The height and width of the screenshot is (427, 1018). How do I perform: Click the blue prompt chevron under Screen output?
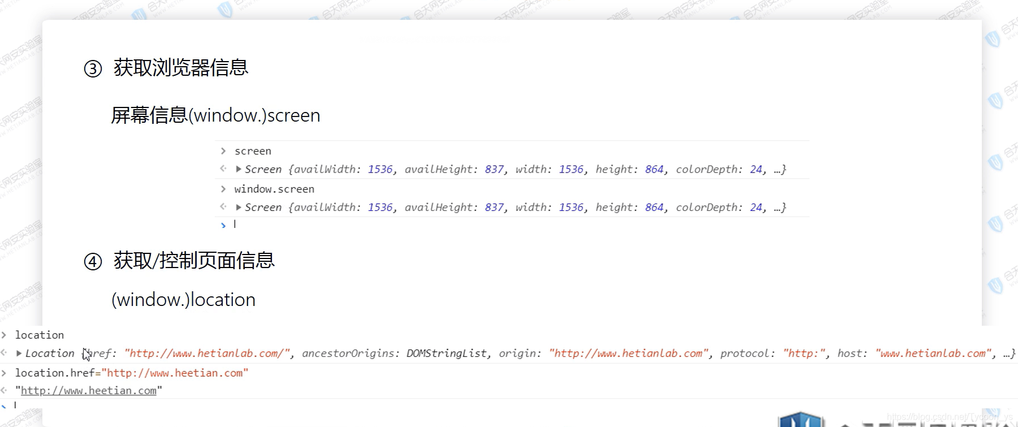click(223, 225)
